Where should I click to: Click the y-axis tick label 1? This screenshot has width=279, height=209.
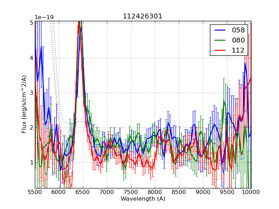tap(31, 162)
